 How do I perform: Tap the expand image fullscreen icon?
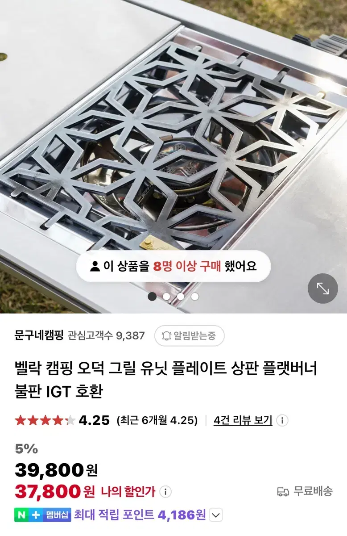coord(323,289)
